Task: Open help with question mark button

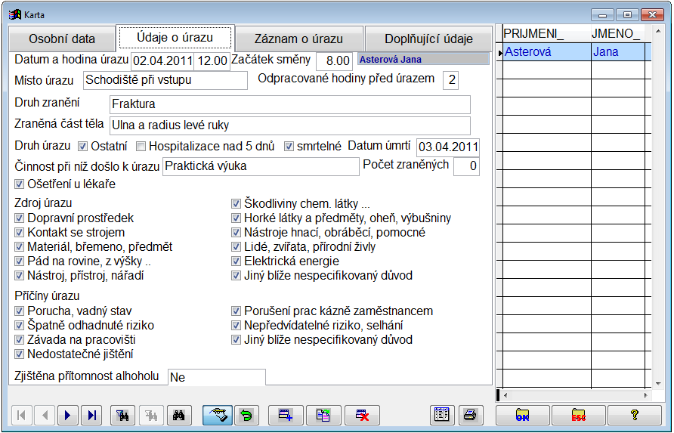Action: click(x=634, y=415)
